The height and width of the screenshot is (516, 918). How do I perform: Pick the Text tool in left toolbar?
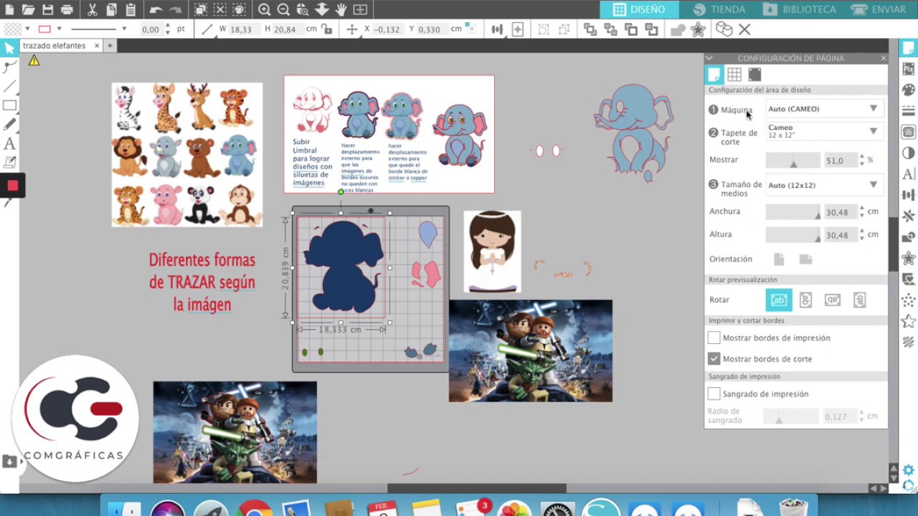9,144
